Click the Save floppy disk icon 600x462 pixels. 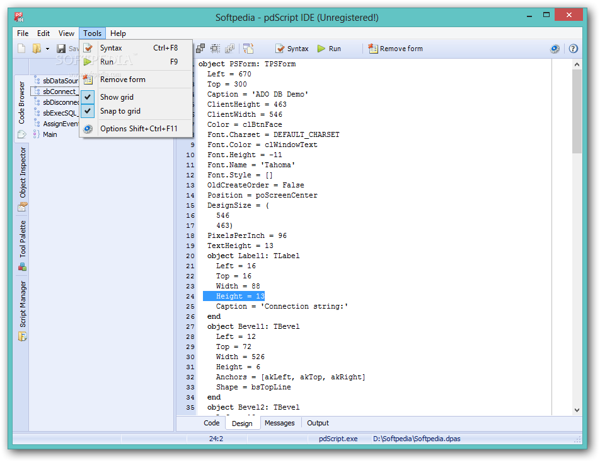[61, 49]
